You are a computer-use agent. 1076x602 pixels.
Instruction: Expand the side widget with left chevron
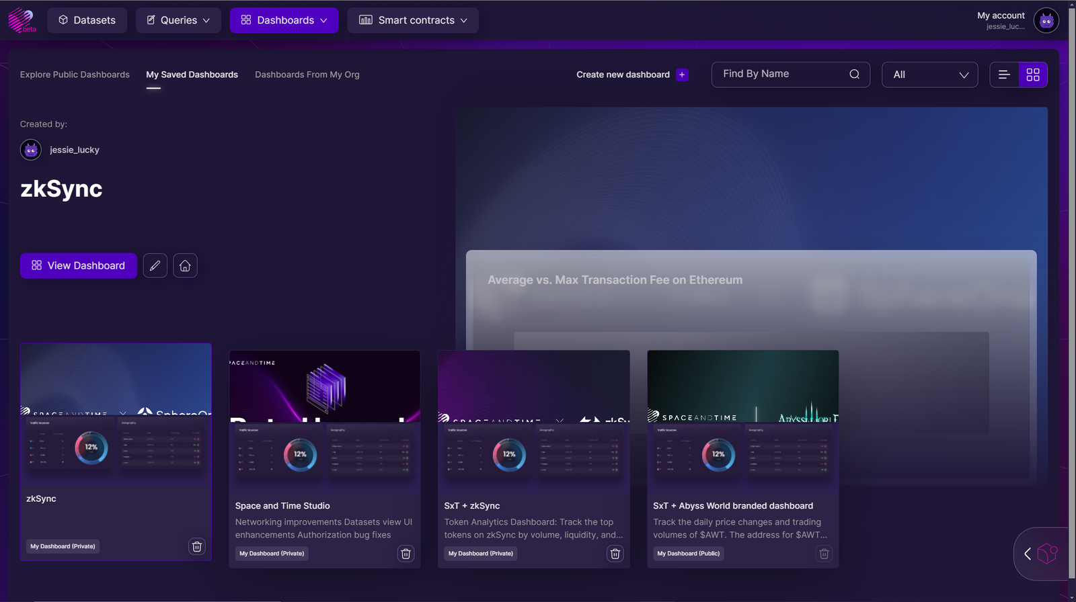click(x=1028, y=554)
